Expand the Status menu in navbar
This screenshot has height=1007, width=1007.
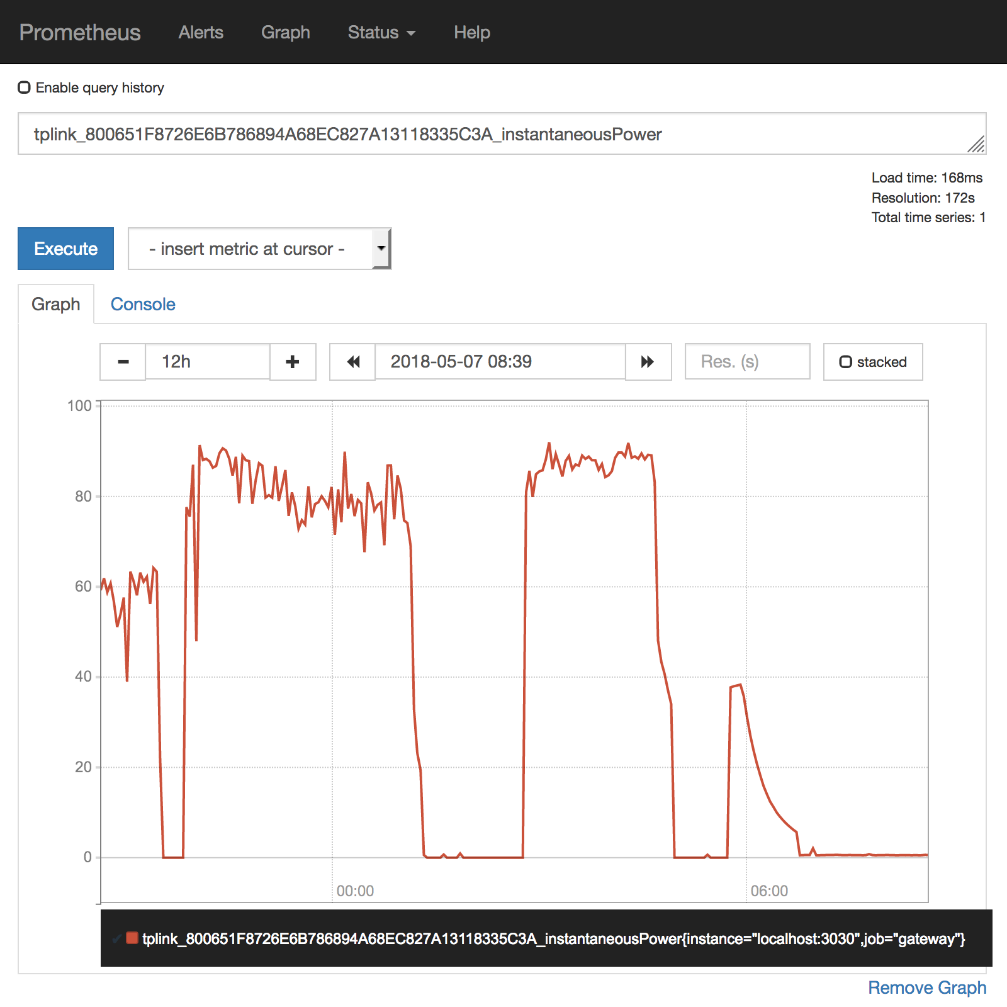click(x=381, y=32)
